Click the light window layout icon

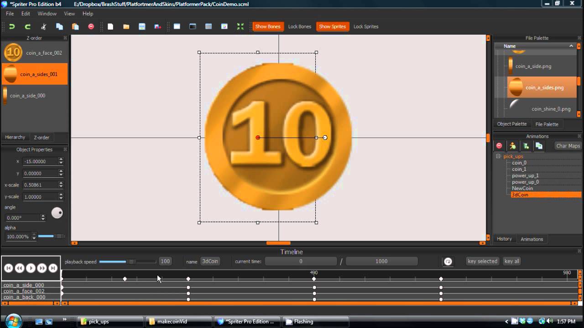click(177, 26)
